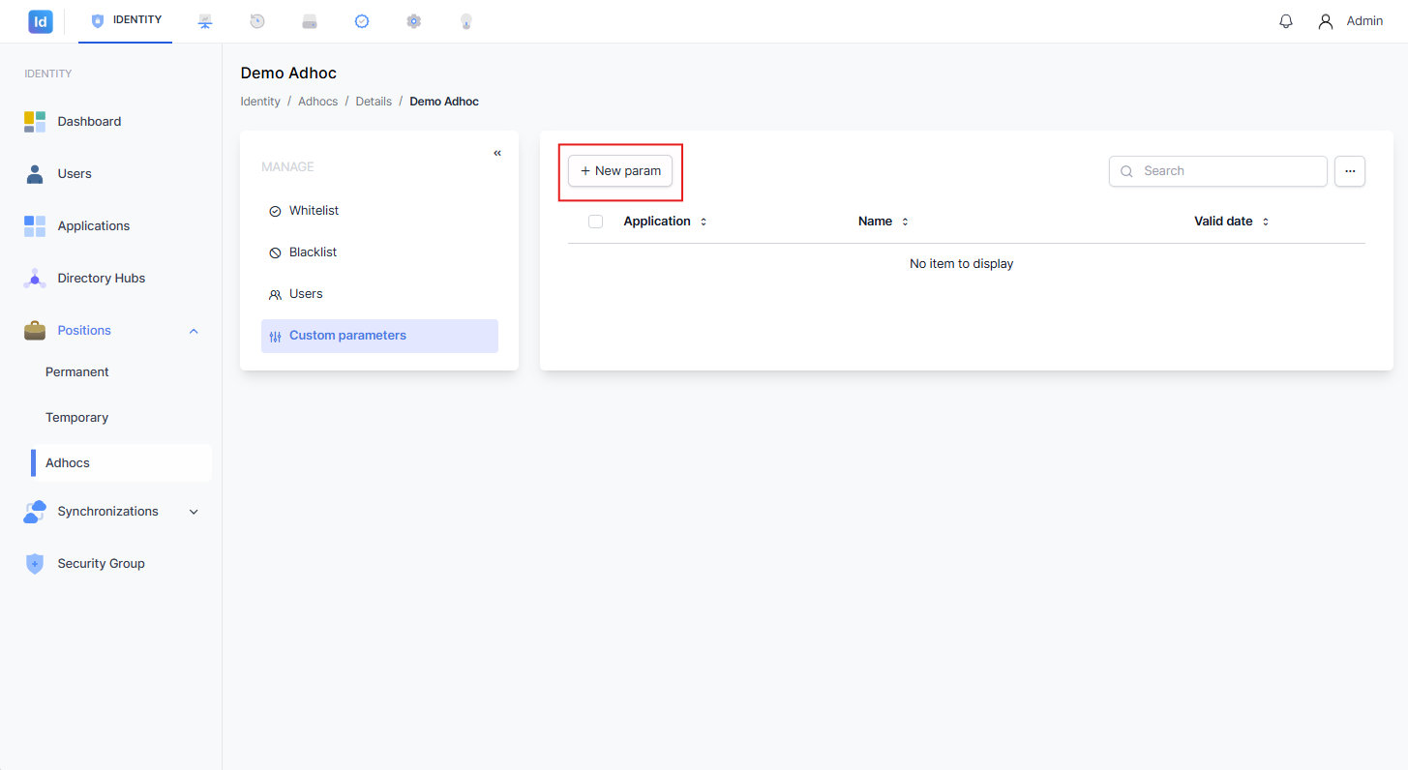Viewport: 1408px width, 770px height.
Task: Open Permanent positions
Action: click(76, 372)
